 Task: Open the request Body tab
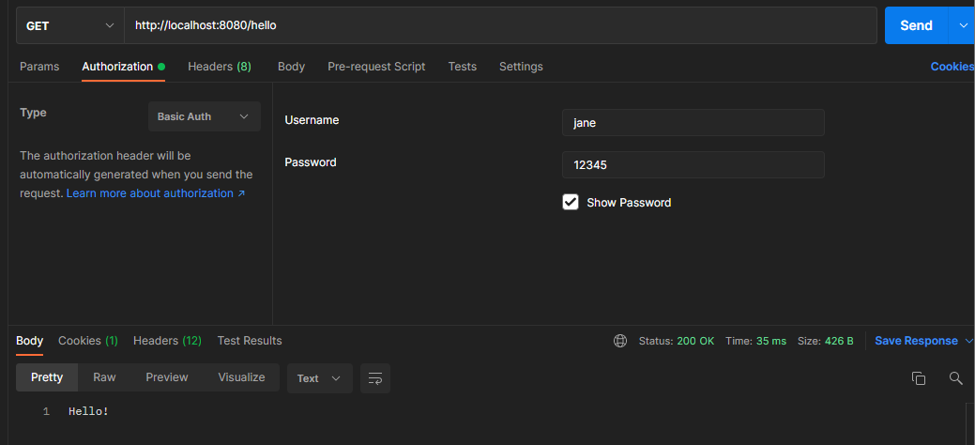(x=291, y=67)
